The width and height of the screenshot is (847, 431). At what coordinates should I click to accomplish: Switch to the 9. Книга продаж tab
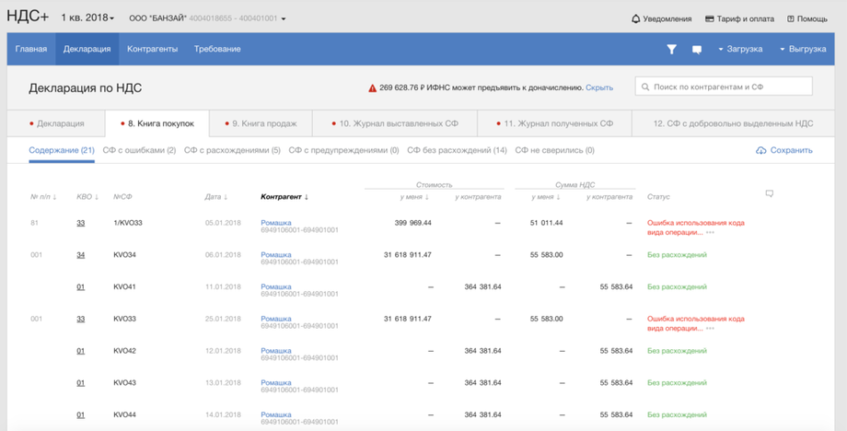pos(262,123)
